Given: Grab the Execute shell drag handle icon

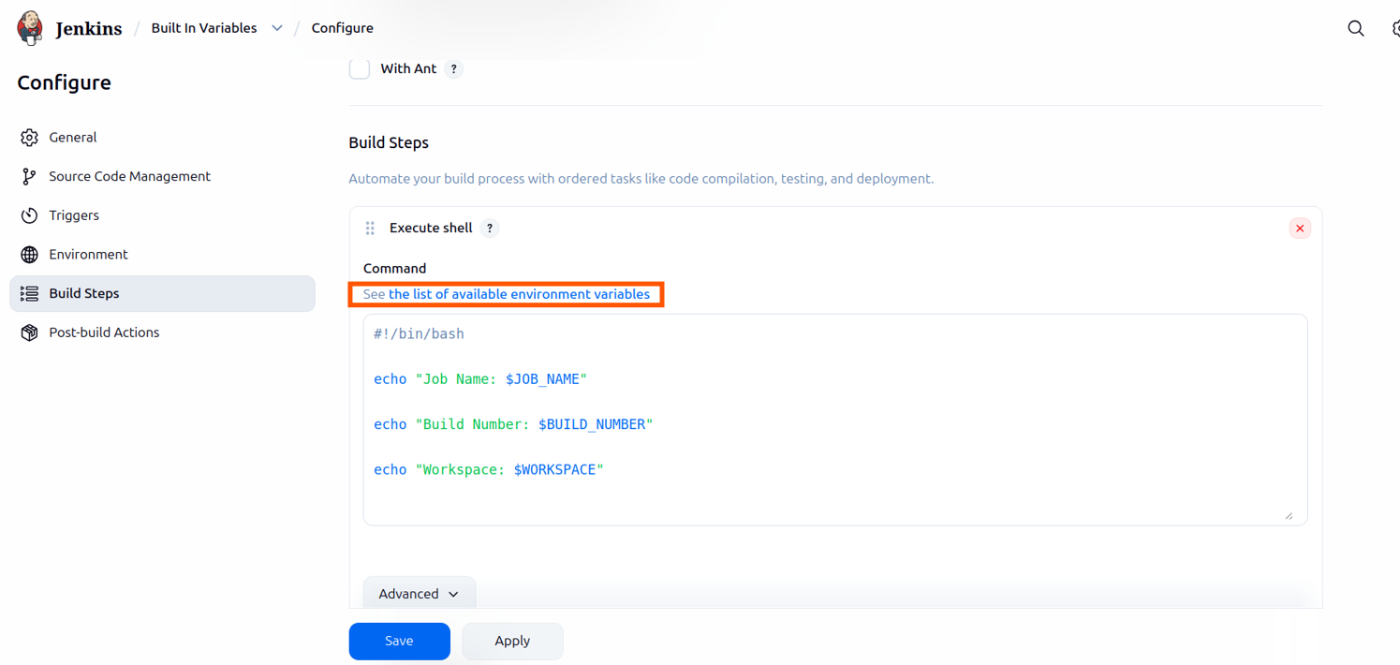Looking at the screenshot, I should pyautogui.click(x=370, y=228).
